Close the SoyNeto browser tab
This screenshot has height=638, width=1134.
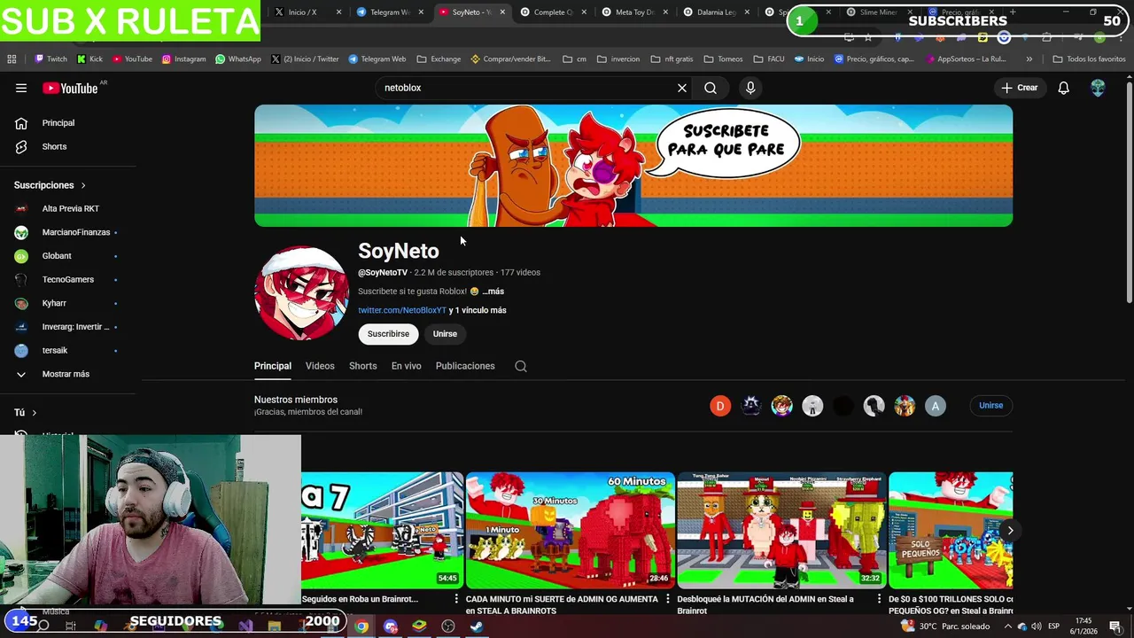(503, 12)
